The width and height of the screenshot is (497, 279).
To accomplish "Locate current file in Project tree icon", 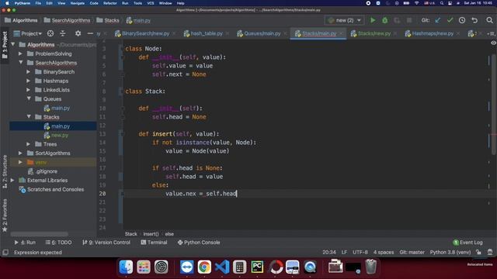I will click(50, 33).
